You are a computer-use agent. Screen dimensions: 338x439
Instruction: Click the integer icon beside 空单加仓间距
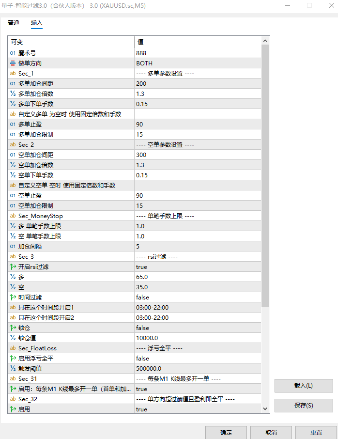(x=13, y=155)
